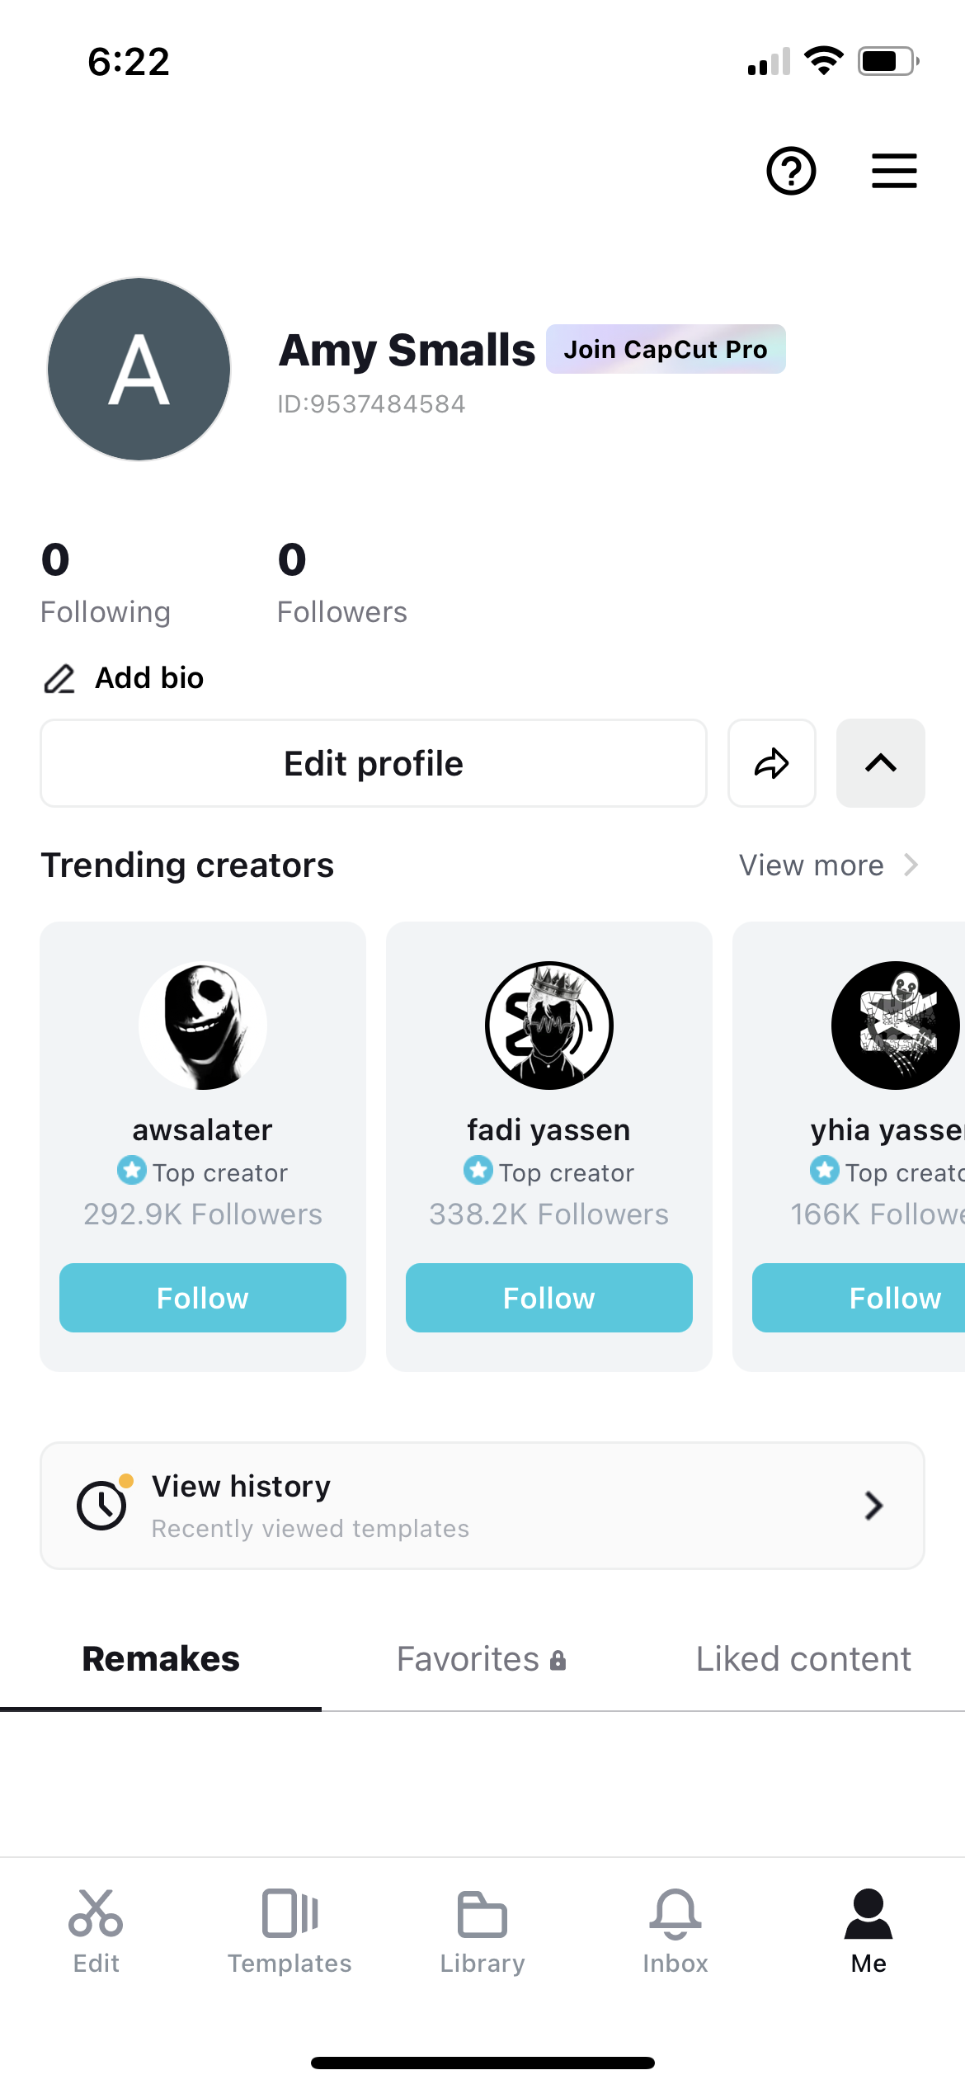Viewport: 965px width, 2089px height.
Task: Tap Amy Smalls profile avatar
Action: pyautogui.click(x=138, y=369)
